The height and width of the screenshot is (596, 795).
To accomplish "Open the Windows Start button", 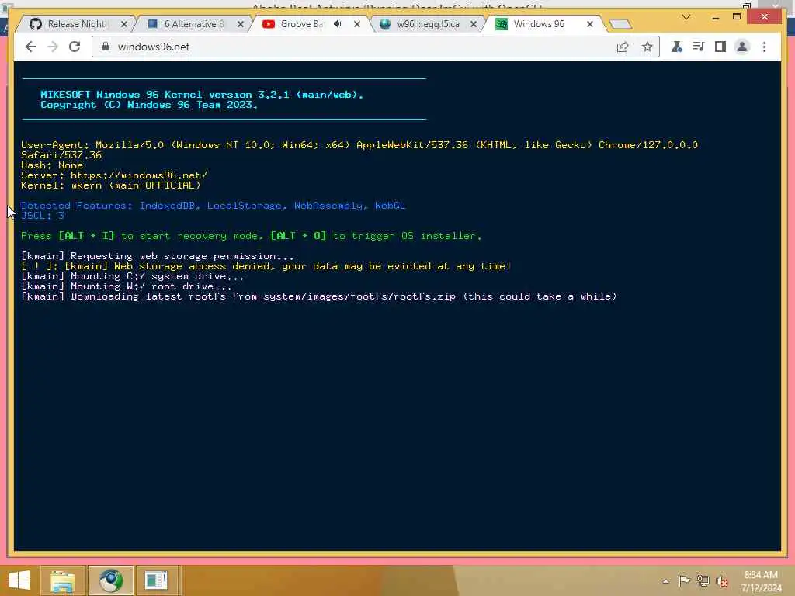I will [x=19, y=580].
